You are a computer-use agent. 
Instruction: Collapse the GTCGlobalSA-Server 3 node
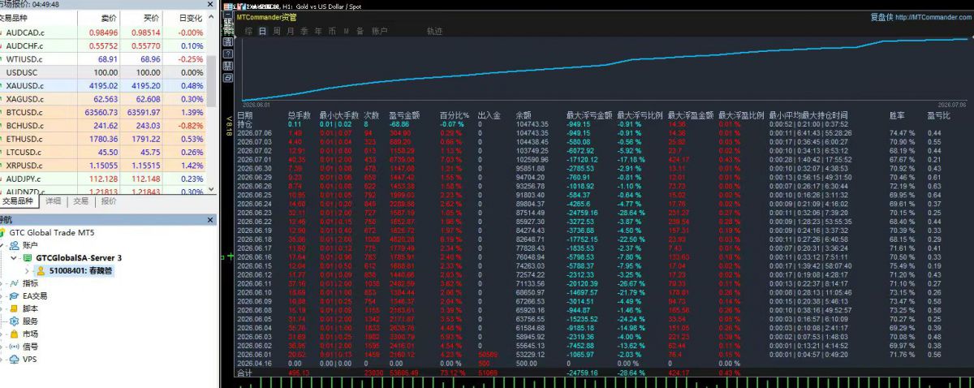pos(13,258)
